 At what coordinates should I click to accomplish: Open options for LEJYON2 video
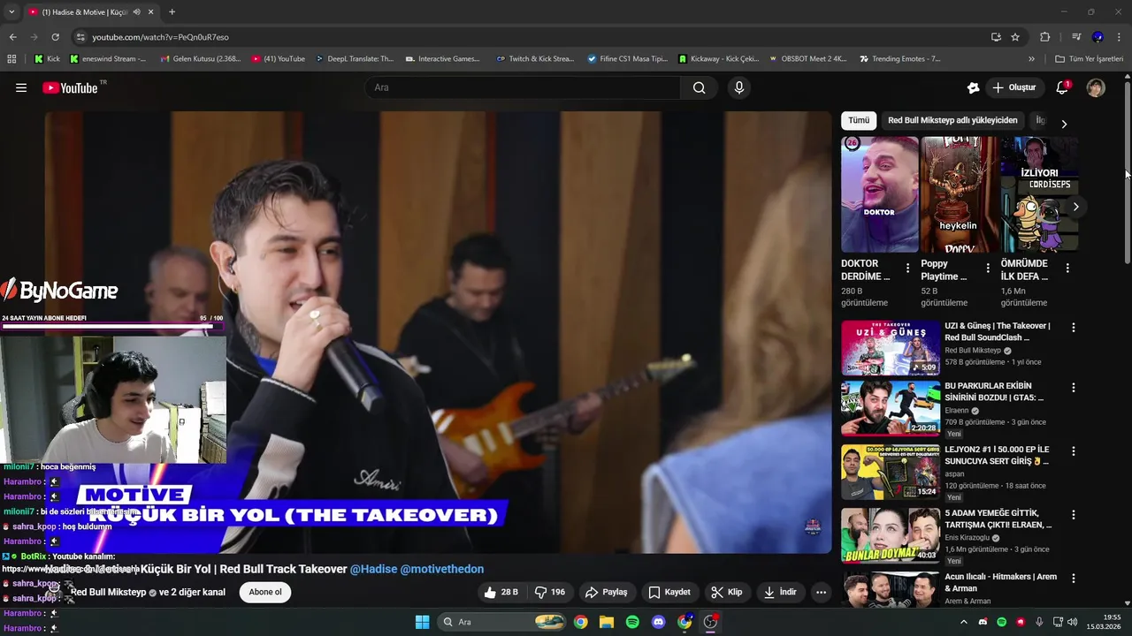point(1074,450)
